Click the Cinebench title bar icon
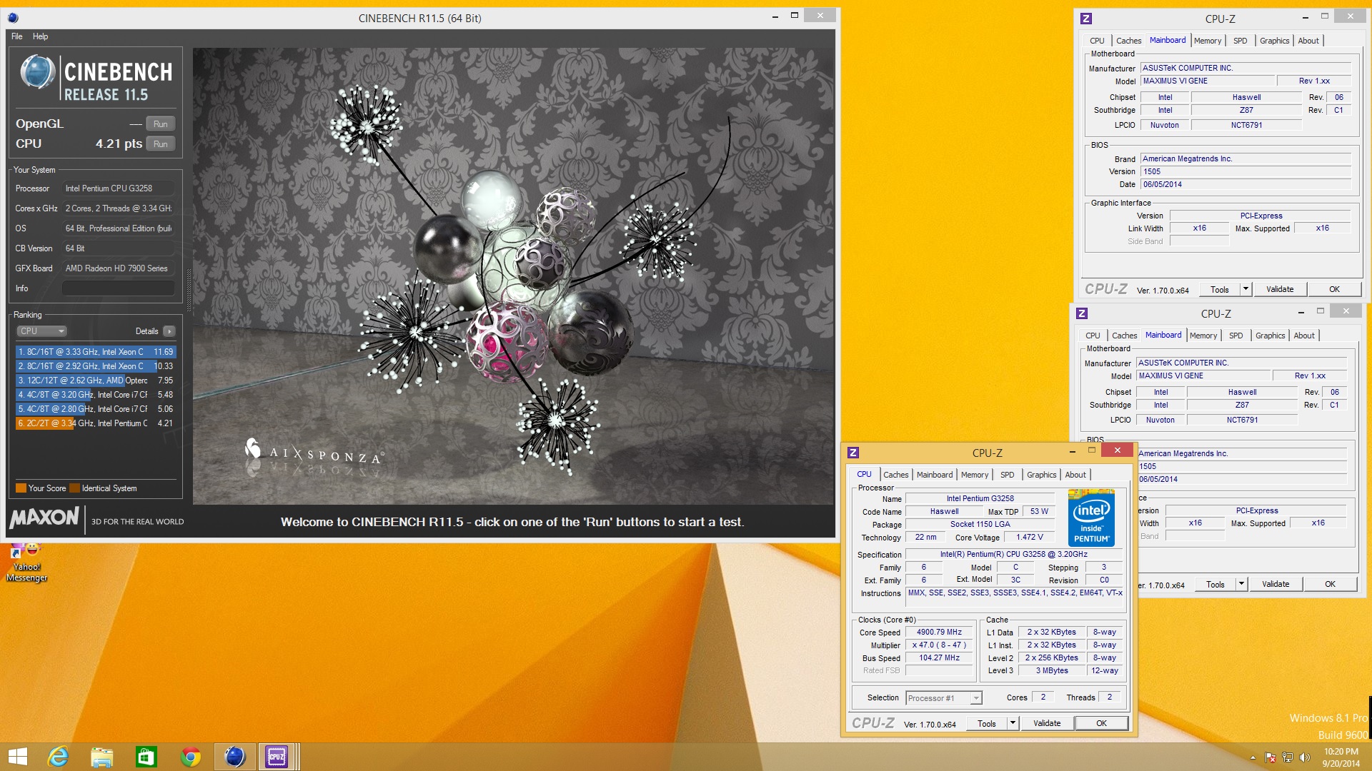 pyautogui.click(x=13, y=18)
